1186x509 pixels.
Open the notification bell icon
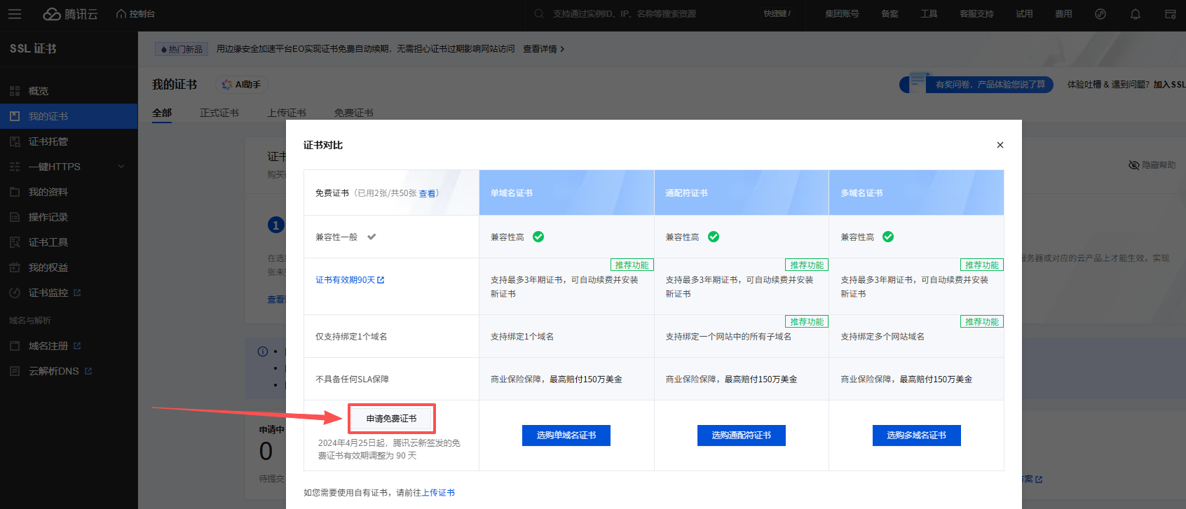point(1136,14)
